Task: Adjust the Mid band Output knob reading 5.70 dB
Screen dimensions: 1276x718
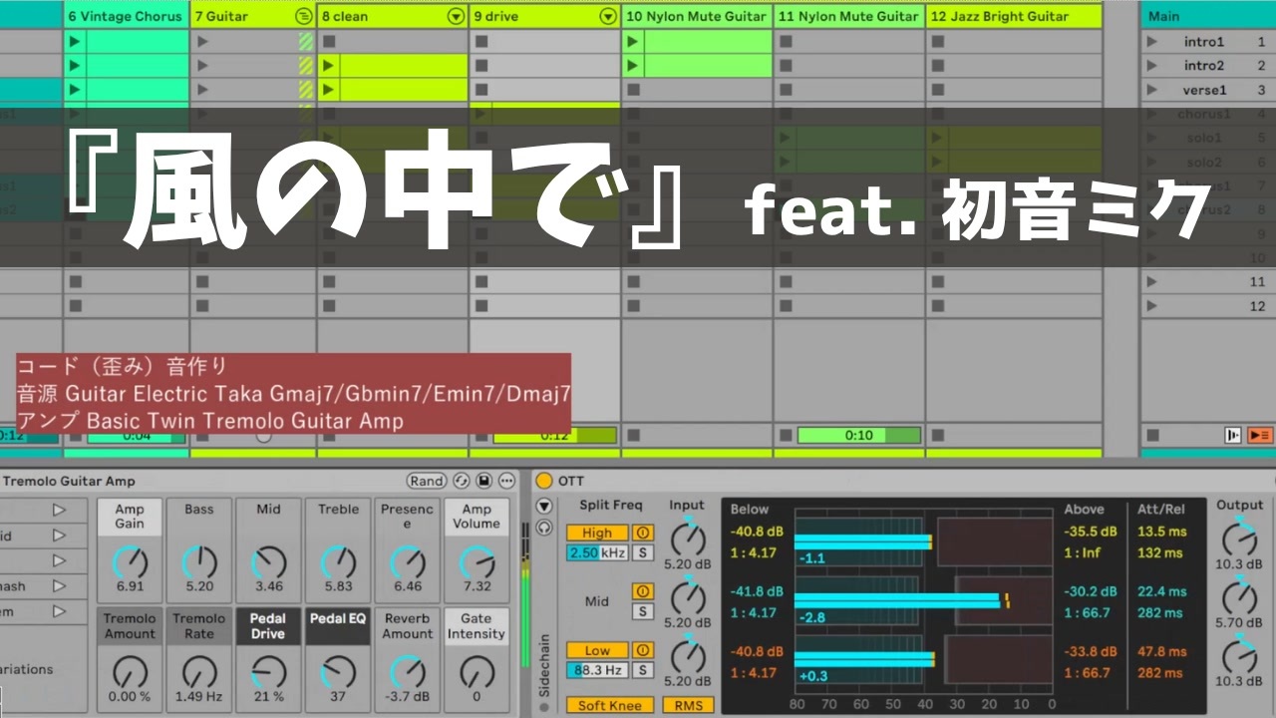Action: pos(1239,598)
